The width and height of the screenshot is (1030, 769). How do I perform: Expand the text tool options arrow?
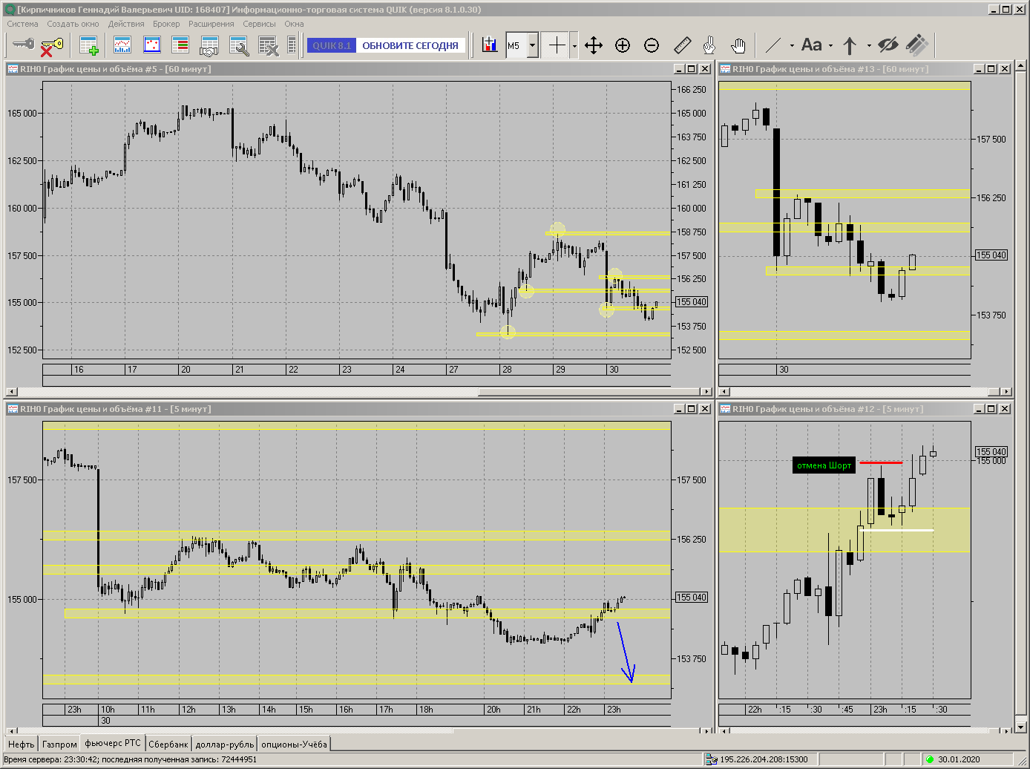click(x=830, y=46)
